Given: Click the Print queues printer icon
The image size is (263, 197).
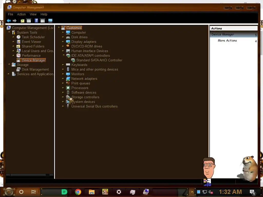Looking at the screenshot, I should 68,83.
